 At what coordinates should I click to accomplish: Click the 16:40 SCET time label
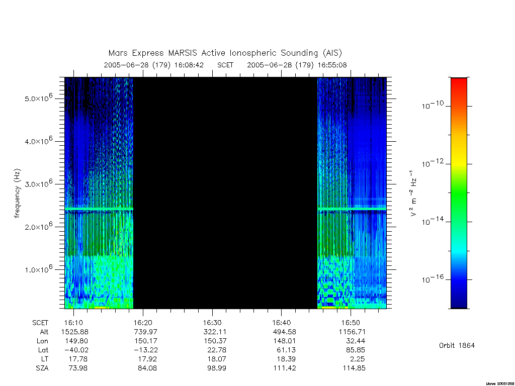pyautogui.click(x=282, y=323)
